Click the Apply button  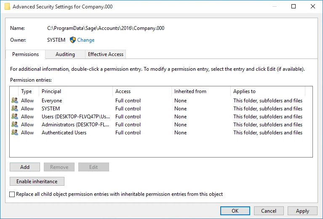[x=302, y=211]
